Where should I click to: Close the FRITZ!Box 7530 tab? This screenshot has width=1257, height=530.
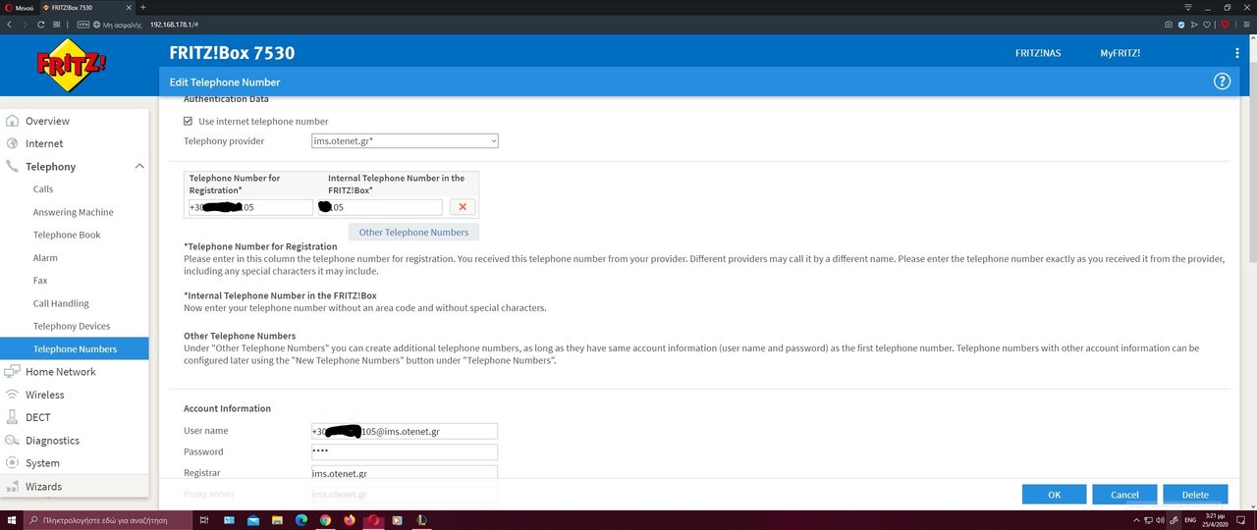click(x=129, y=7)
